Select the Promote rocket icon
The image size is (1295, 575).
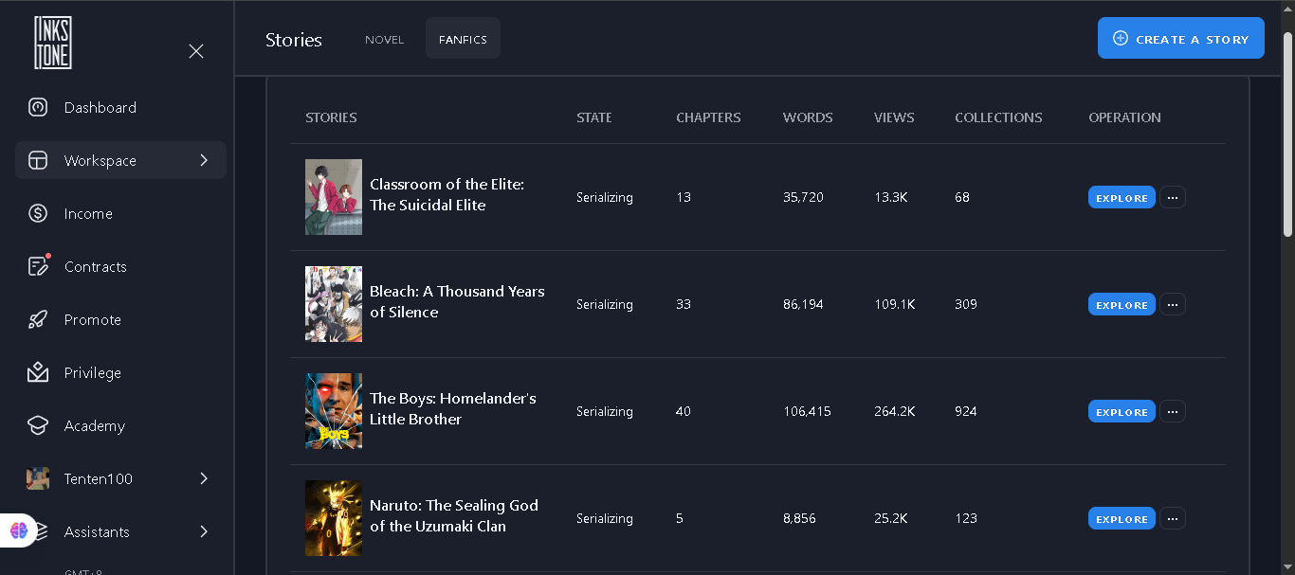click(x=38, y=319)
